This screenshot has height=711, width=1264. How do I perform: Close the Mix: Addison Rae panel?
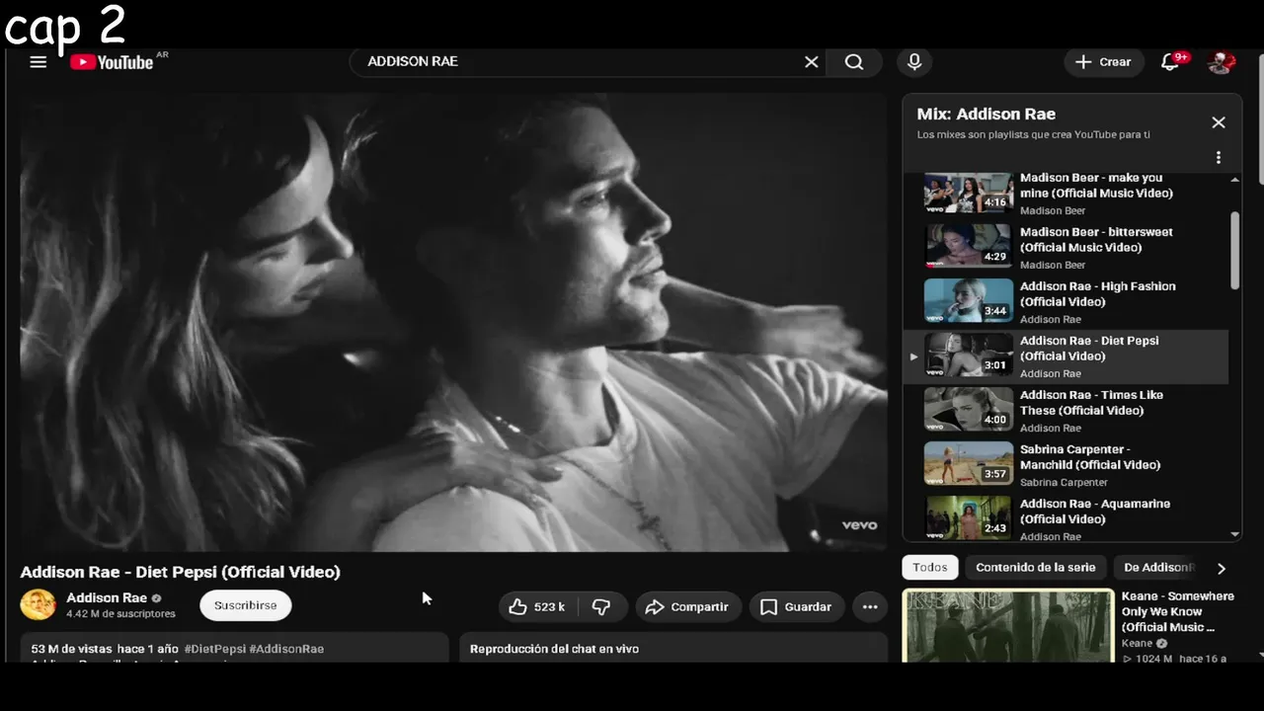point(1219,122)
